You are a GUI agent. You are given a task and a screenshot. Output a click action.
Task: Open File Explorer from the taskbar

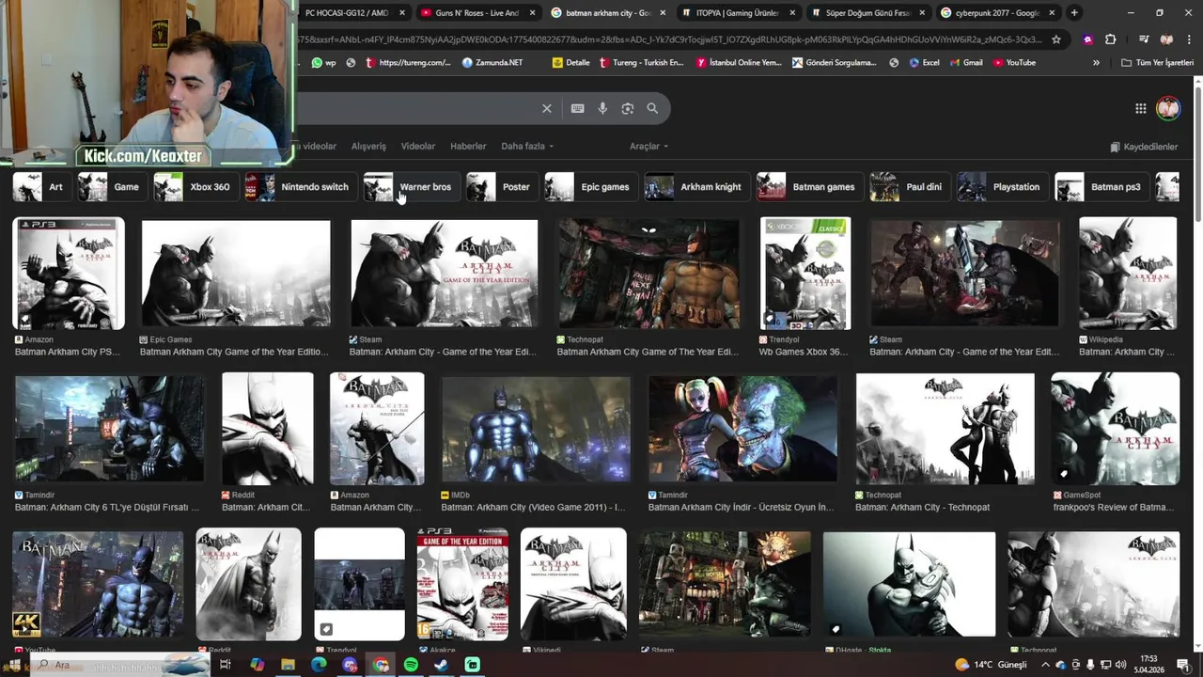click(288, 665)
